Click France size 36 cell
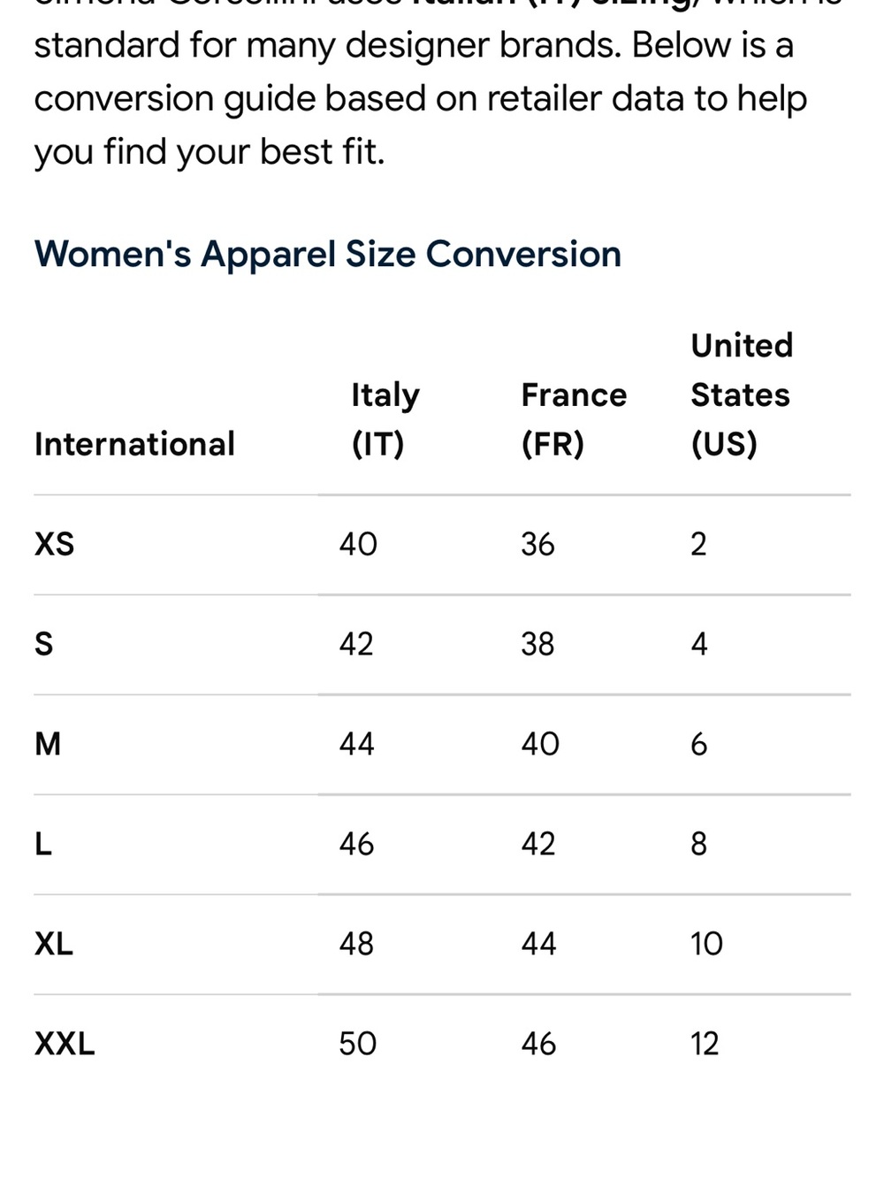Image resolution: width=884 pixels, height=1179 pixels. click(x=537, y=544)
